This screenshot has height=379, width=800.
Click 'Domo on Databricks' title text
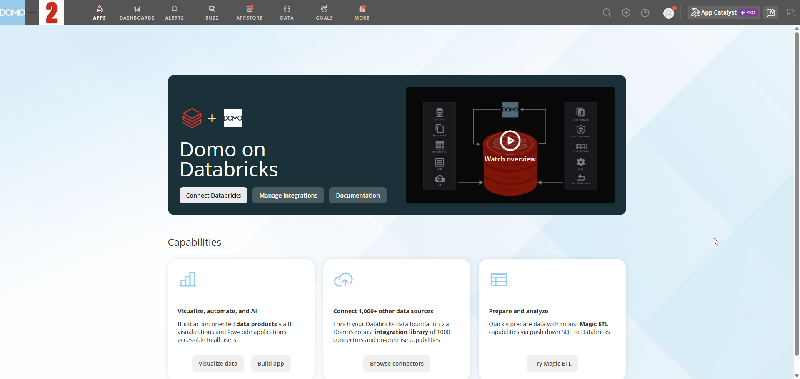[x=229, y=159]
